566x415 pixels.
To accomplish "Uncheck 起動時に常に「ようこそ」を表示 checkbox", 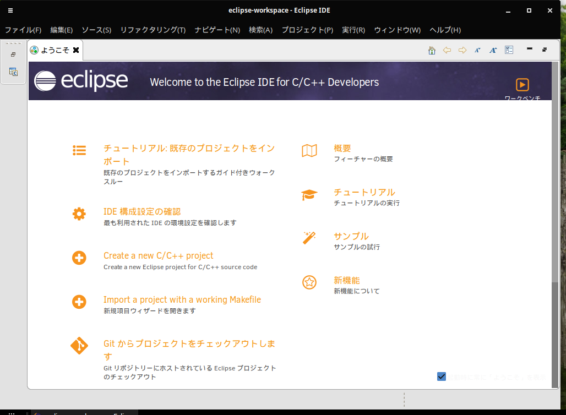I will pos(442,377).
